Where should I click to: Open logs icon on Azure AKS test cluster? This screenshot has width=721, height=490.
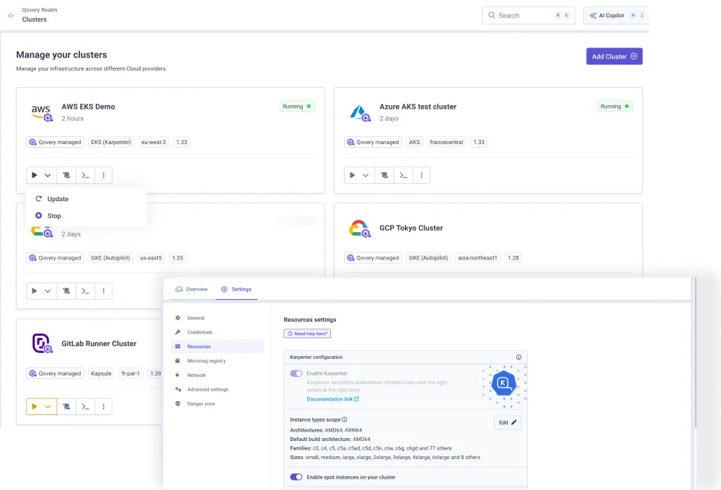384,175
